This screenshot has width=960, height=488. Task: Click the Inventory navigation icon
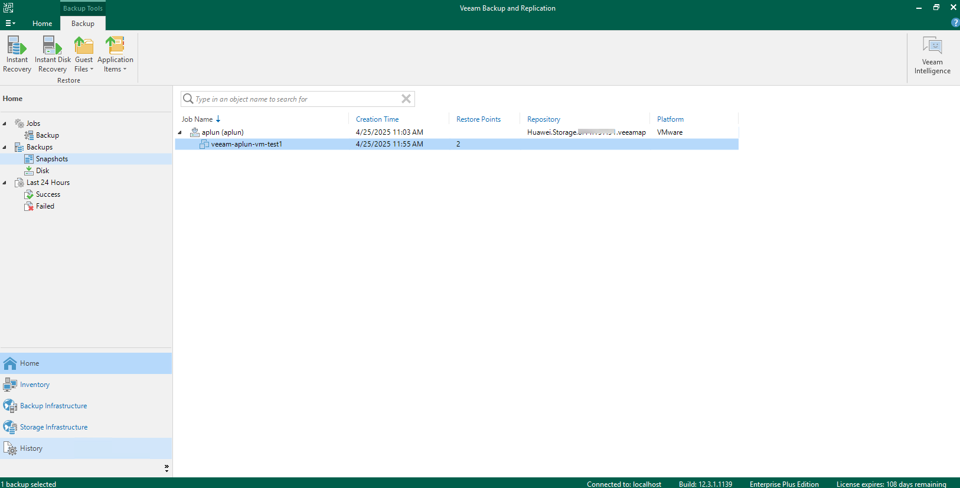point(10,385)
